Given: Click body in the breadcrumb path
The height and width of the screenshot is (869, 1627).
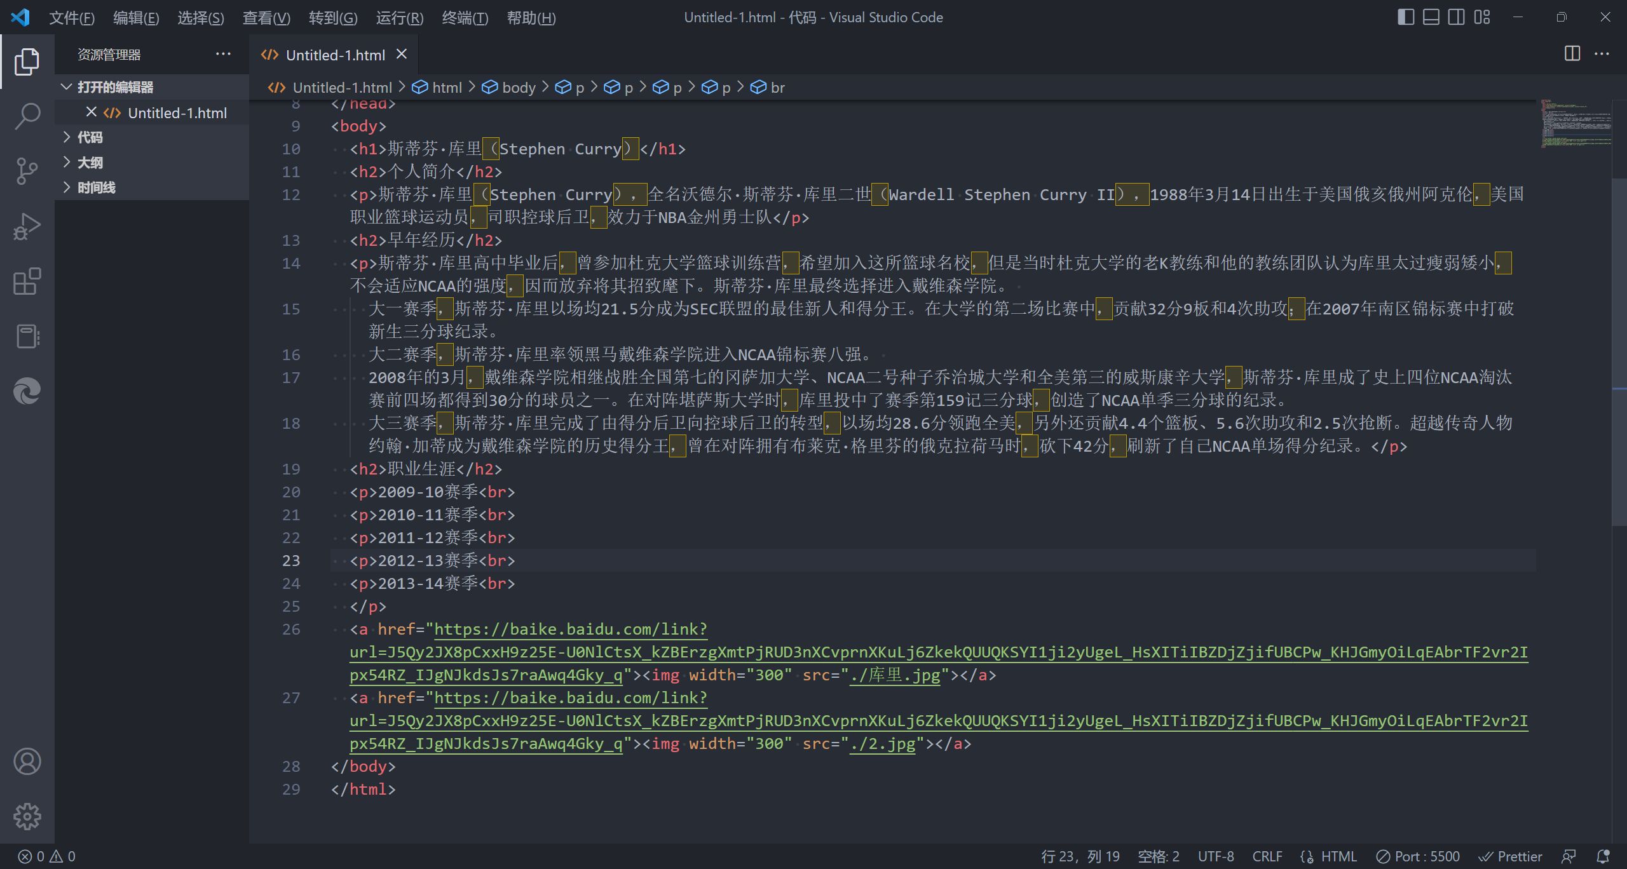Looking at the screenshot, I should (x=518, y=88).
